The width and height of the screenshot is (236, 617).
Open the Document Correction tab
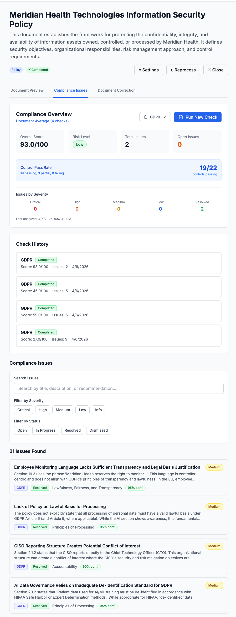117,90
